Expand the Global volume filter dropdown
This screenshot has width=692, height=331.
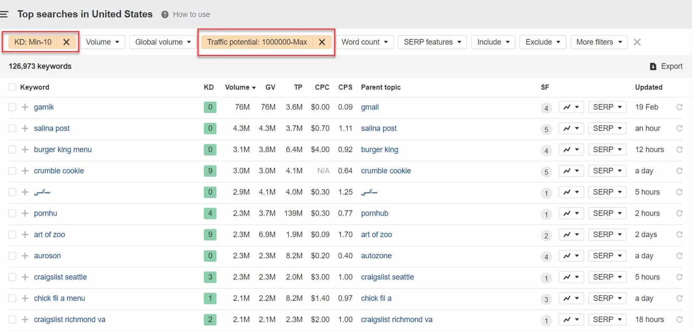[163, 42]
